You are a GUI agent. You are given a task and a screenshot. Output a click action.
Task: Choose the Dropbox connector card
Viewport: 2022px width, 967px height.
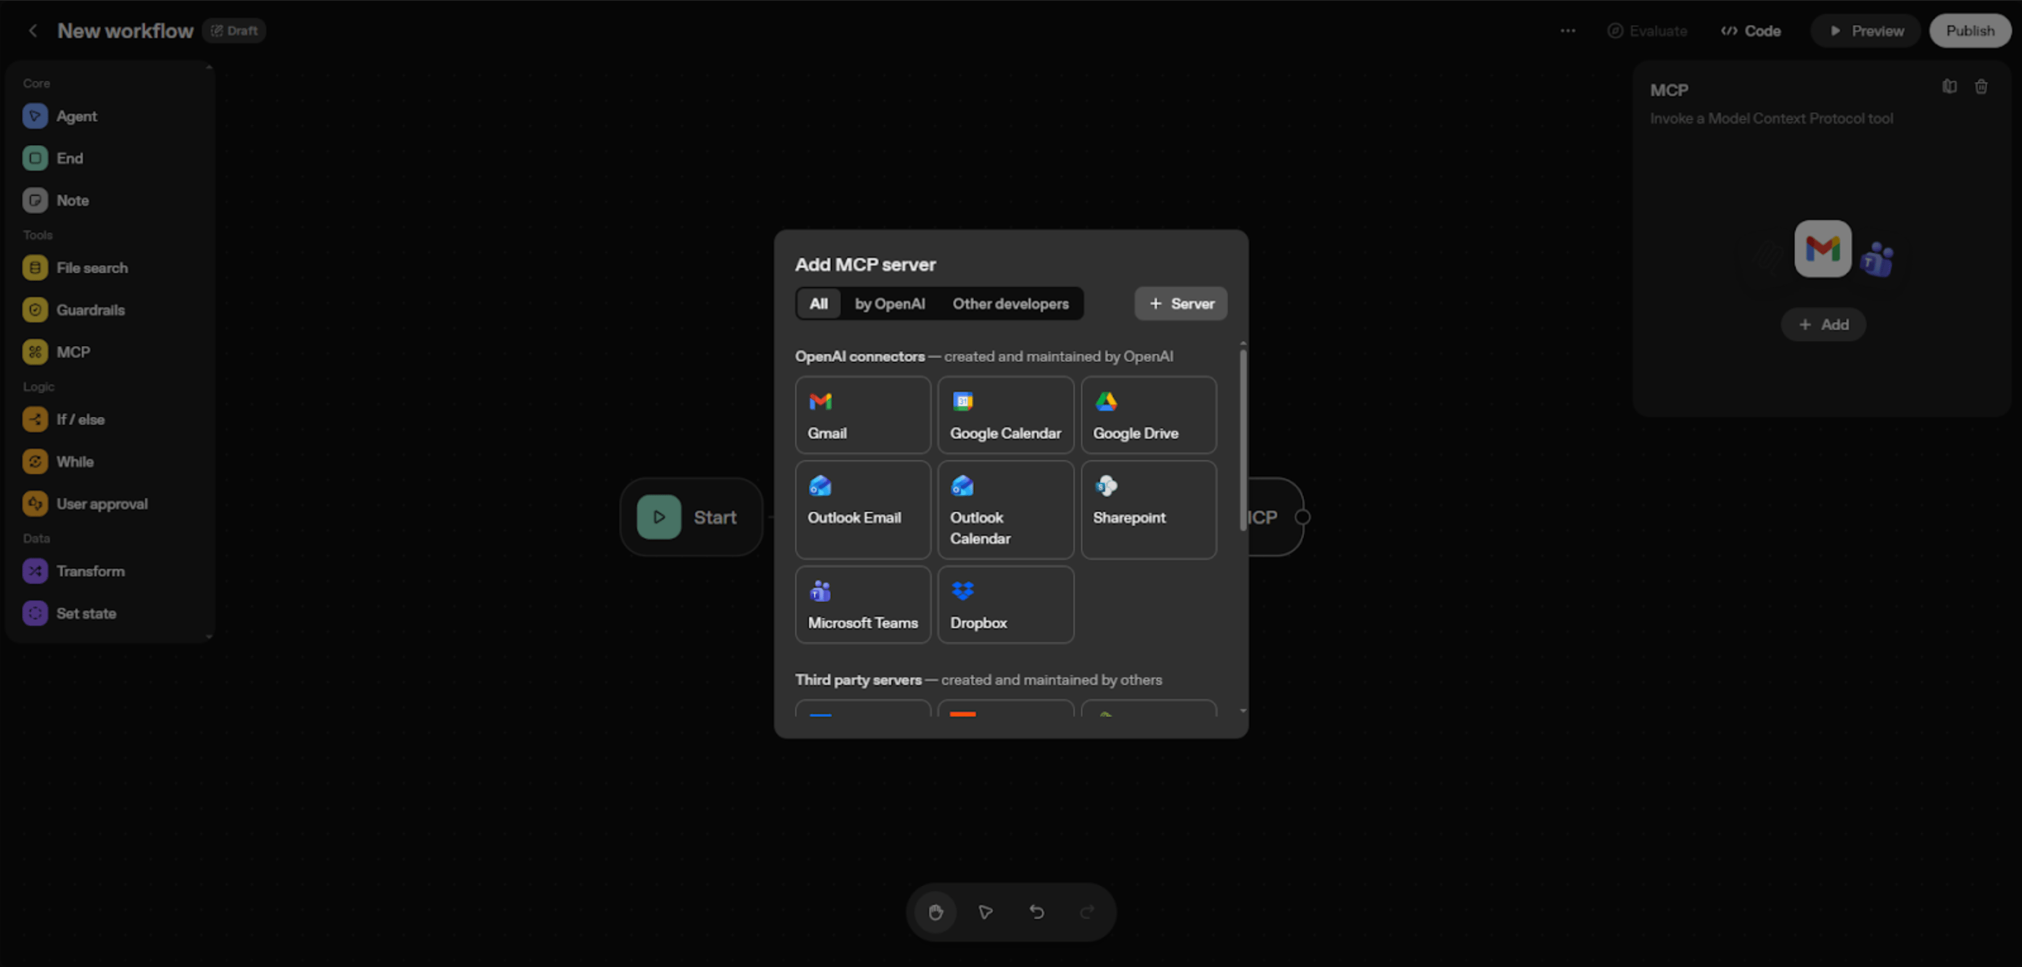pyautogui.click(x=1005, y=605)
